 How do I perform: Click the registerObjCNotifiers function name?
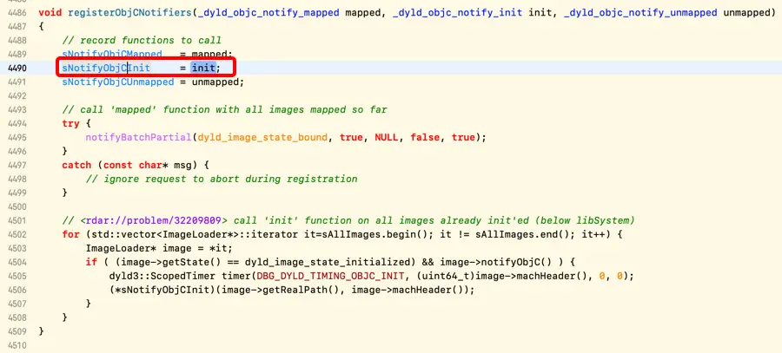(129, 12)
